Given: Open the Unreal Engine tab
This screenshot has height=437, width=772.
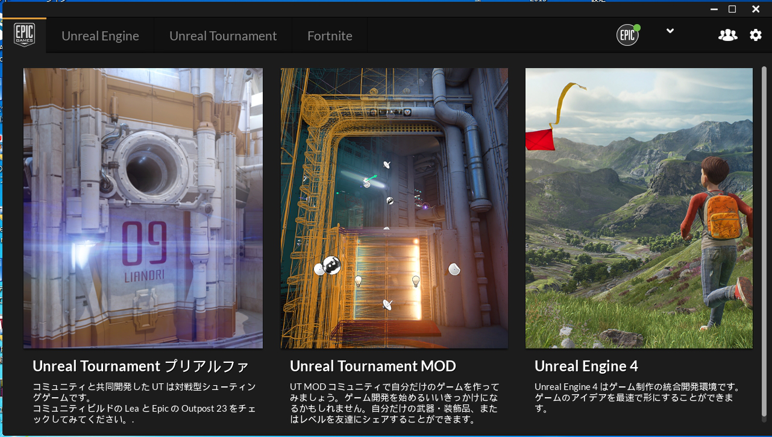Looking at the screenshot, I should point(100,36).
